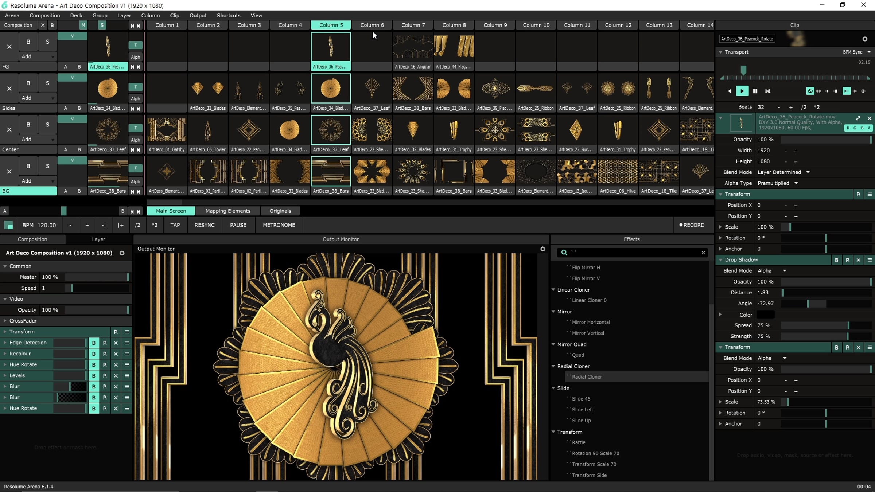The height and width of the screenshot is (492, 875).
Task: Trigger Column 7
Action: click(x=413, y=25)
